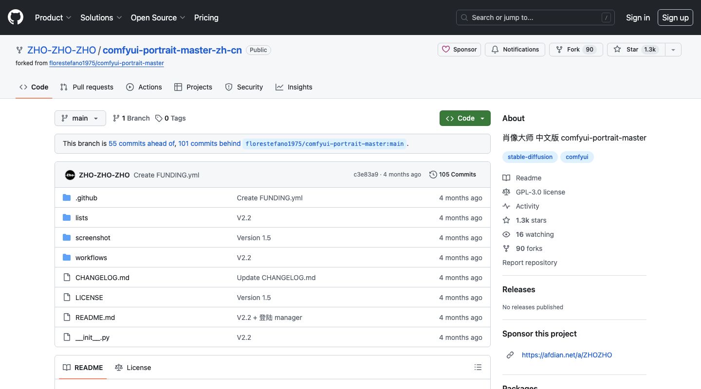This screenshot has width=701, height=389.
Task: Open the comfyui-portrait-master-zh-cn repository link
Action: point(172,50)
